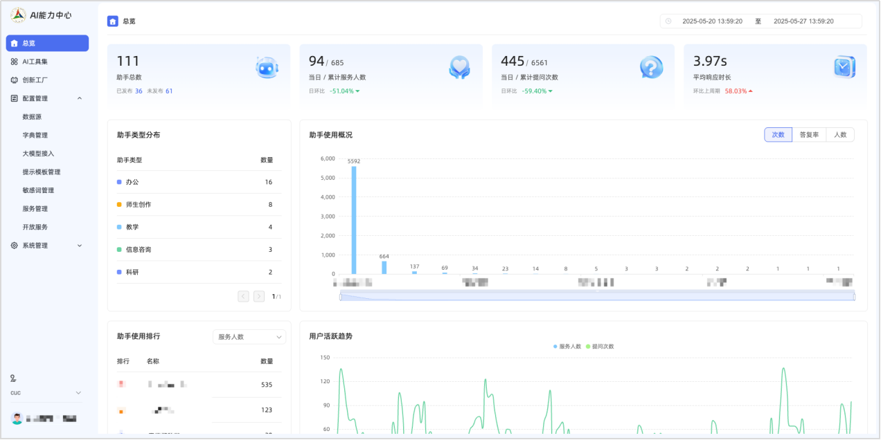Open AI工具集 in the sidebar
Viewport: 881px width, 440px height.
[35, 62]
